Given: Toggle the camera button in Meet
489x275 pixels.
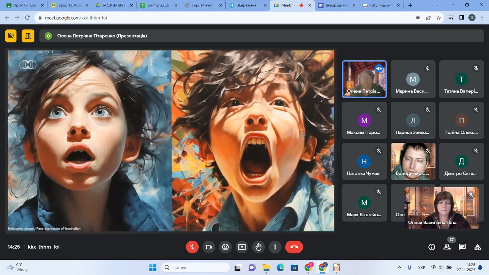Looking at the screenshot, I should [x=209, y=247].
